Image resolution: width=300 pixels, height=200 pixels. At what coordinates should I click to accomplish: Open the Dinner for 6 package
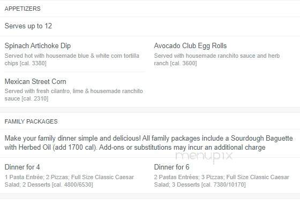point(171,167)
